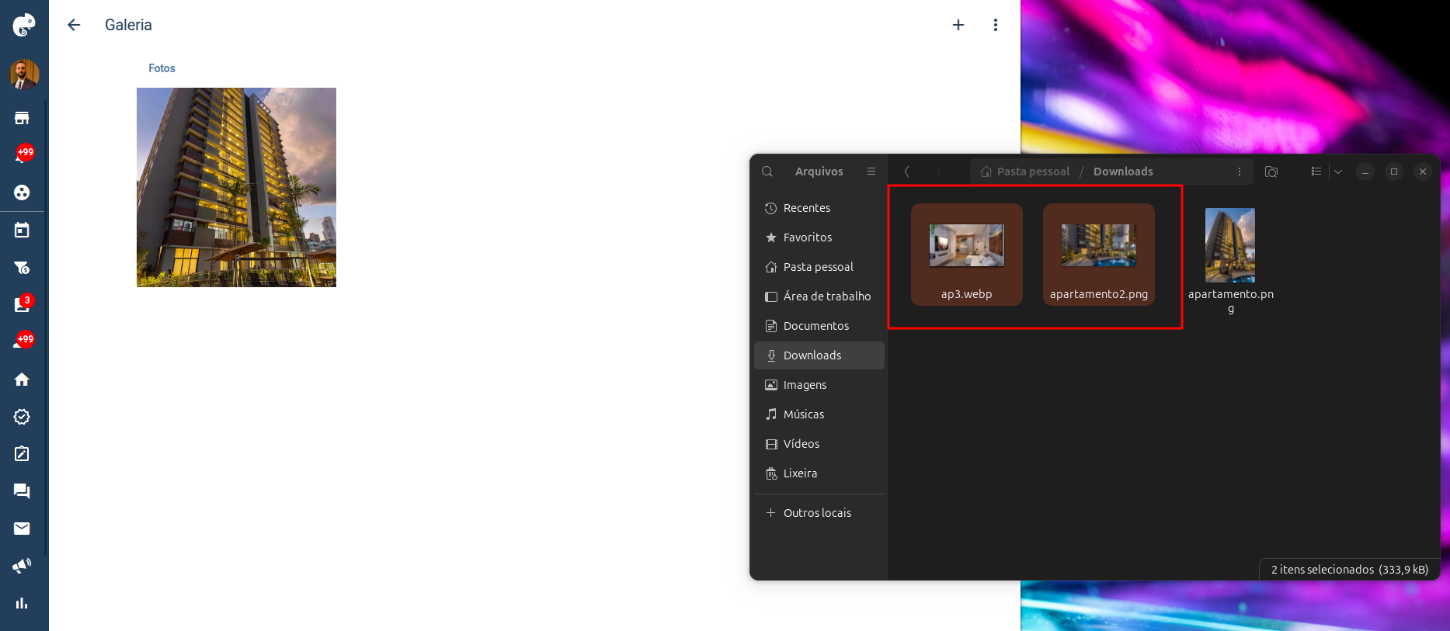Open the mail envelope icon in the sidebar
This screenshot has width=1450, height=631.
coord(22,529)
